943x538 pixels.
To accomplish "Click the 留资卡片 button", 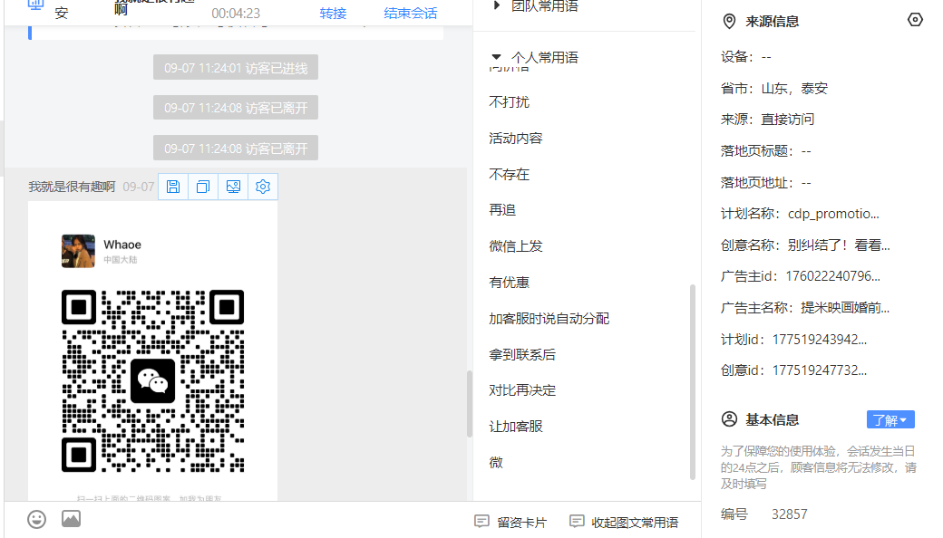I will [x=511, y=522].
